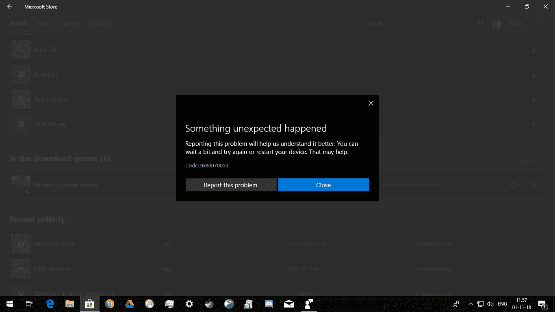Close the error dialog with the X icon

pyautogui.click(x=371, y=103)
